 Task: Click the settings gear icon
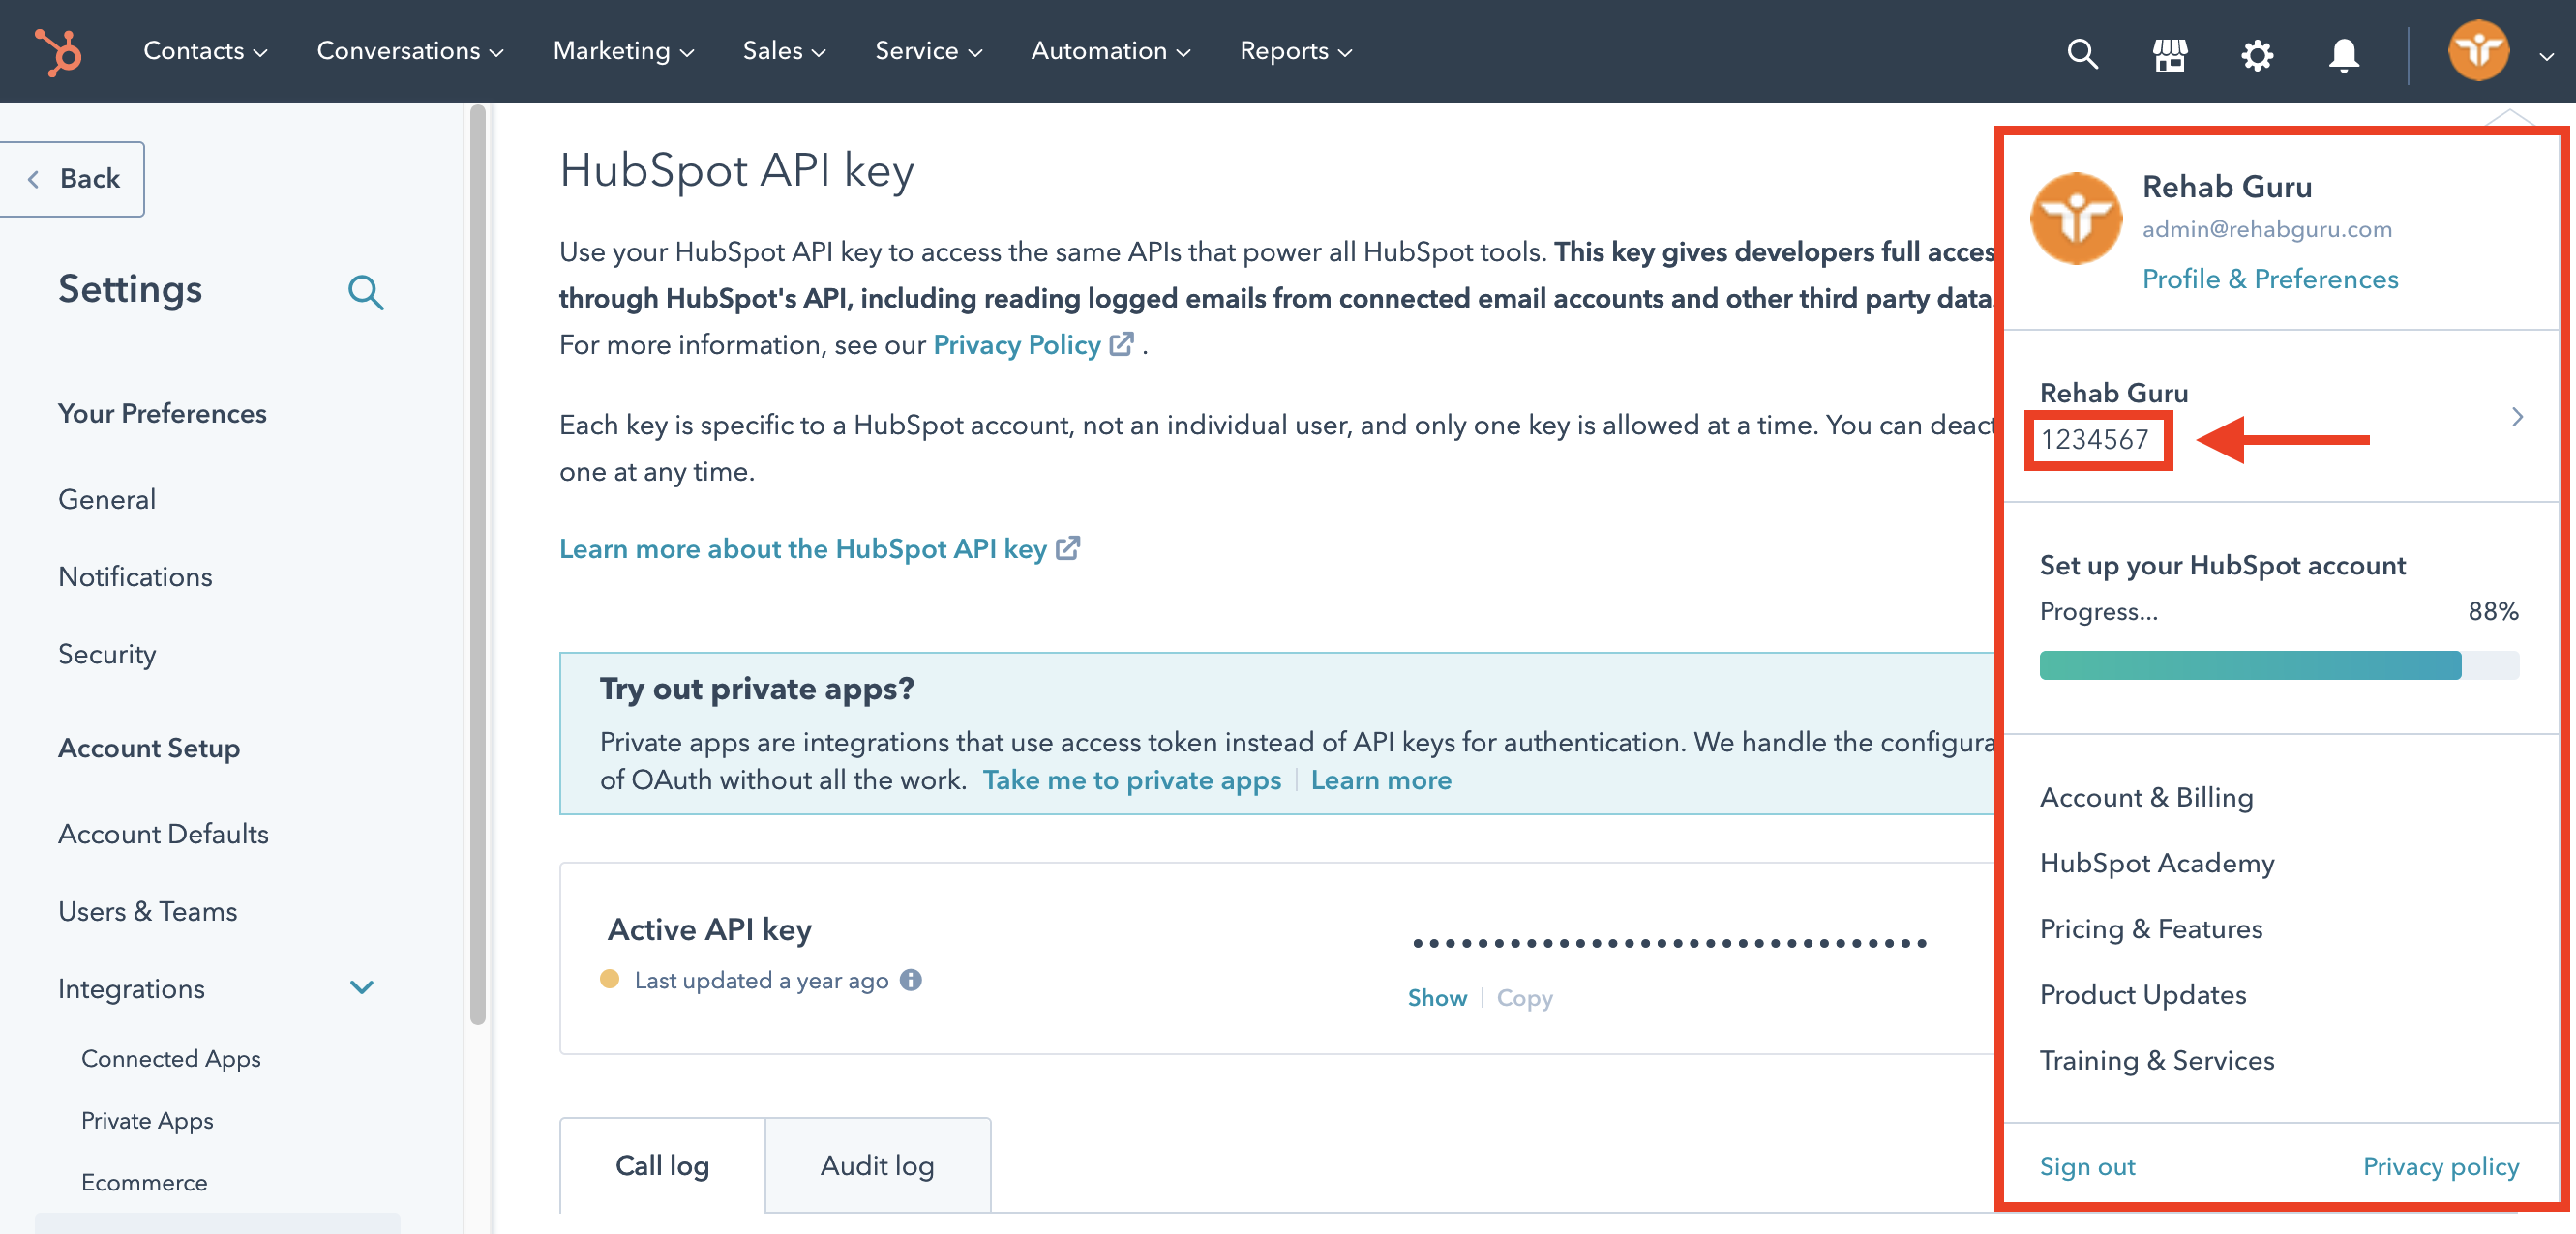[x=2256, y=54]
